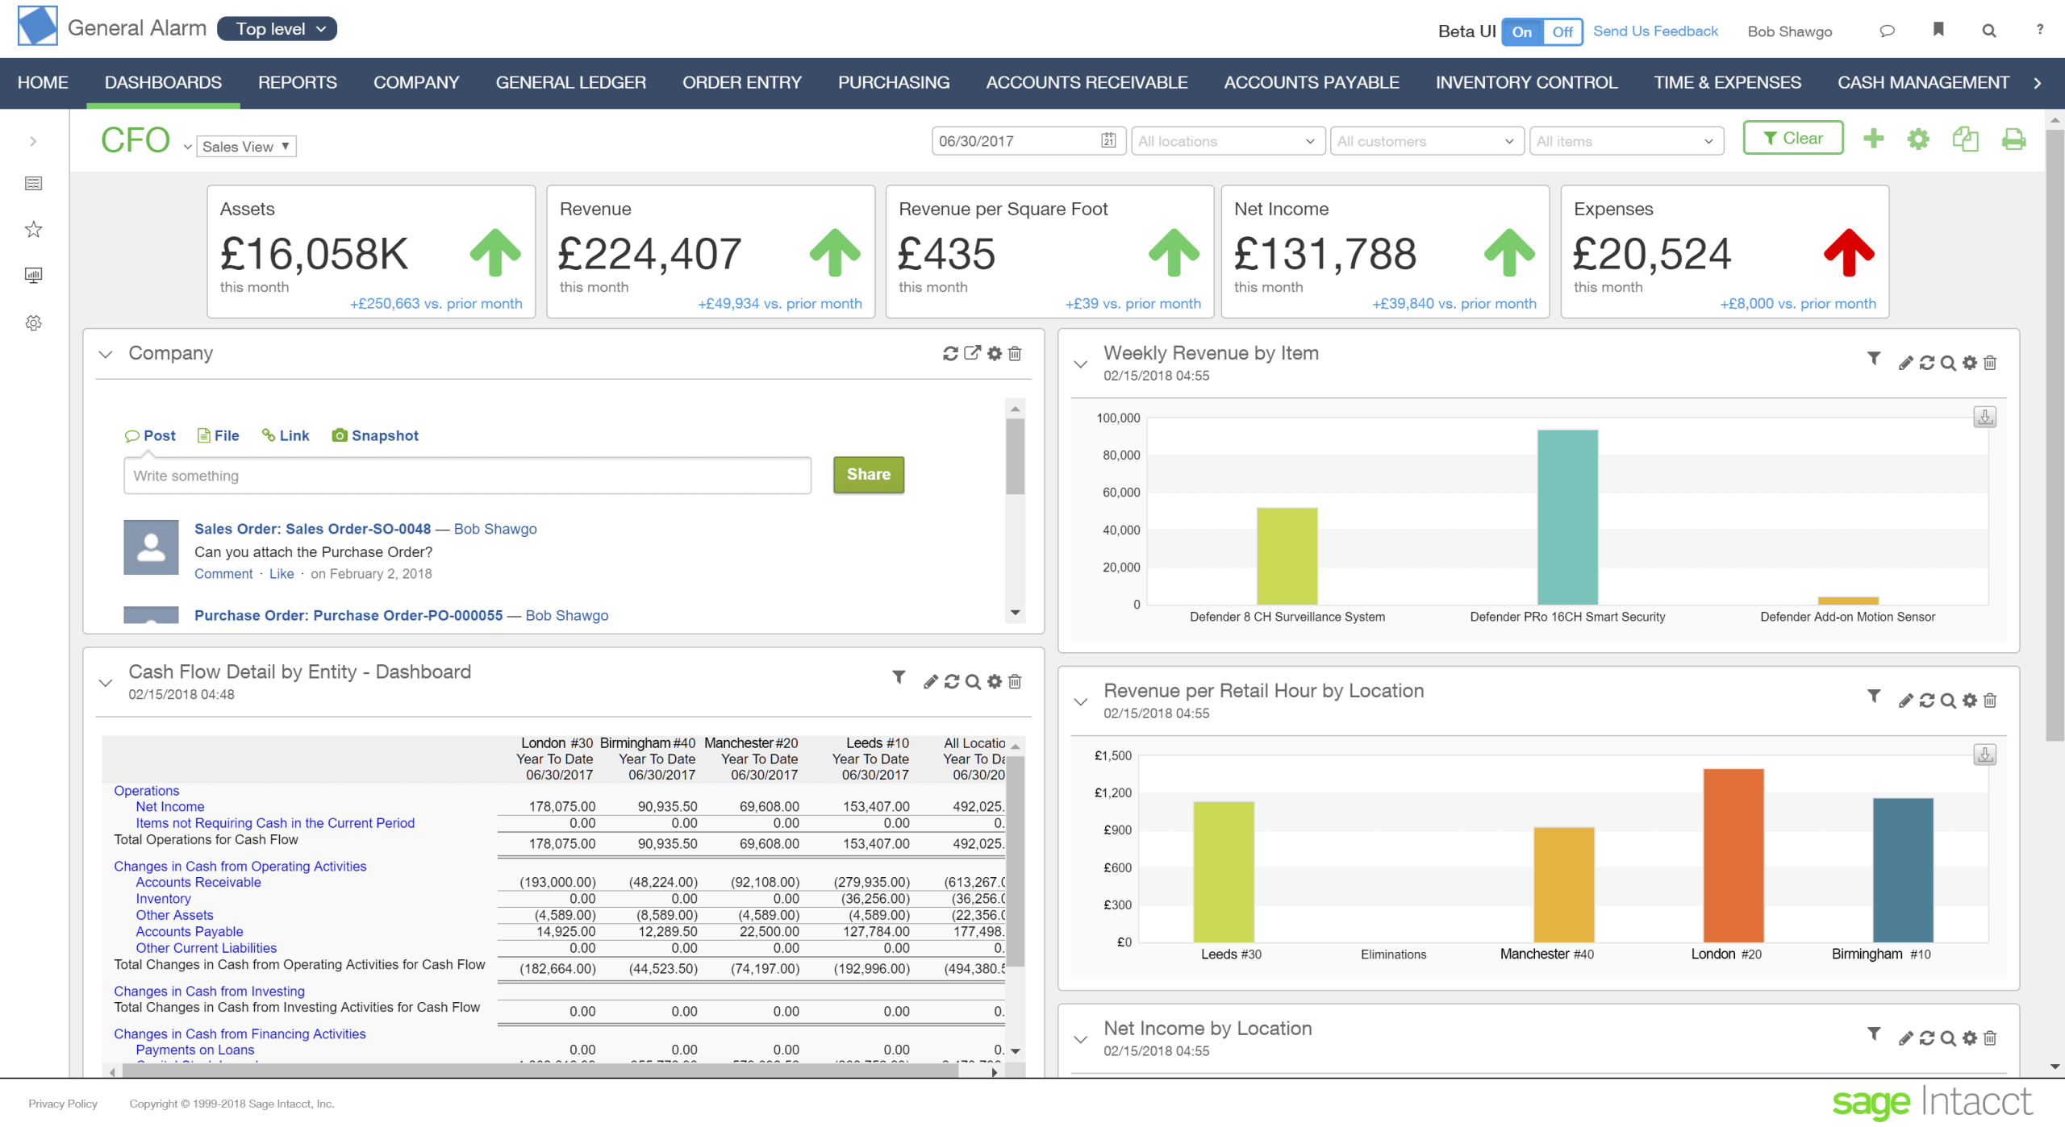Print the CFO dashboard
Screen dimensions: 2065x1127
[2013, 139]
